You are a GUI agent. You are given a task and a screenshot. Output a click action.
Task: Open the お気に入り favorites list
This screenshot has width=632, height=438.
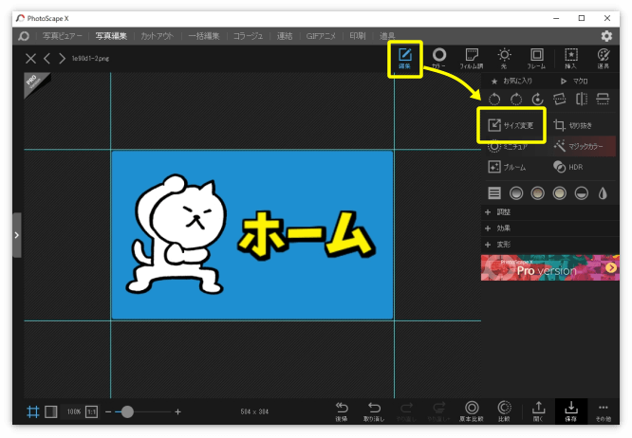click(511, 81)
